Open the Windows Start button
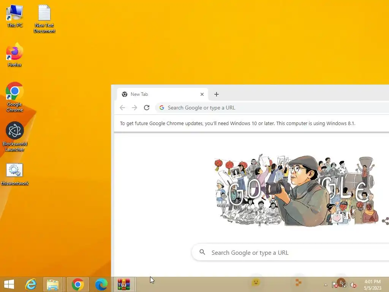This screenshot has height=292, width=389. click(x=9, y=284)
